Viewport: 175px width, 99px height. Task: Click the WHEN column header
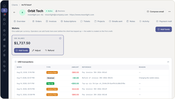(19, 67)
